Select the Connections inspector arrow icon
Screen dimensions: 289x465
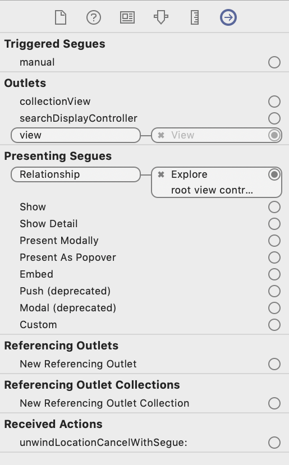pyautogui.click(x=228, y=17)
